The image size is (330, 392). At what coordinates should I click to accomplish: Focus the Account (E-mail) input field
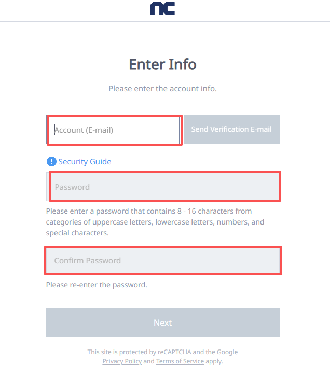click(114, 130)
